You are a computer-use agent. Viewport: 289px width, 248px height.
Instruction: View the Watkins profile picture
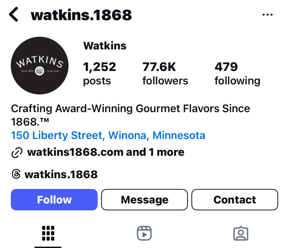click(40, 65)
